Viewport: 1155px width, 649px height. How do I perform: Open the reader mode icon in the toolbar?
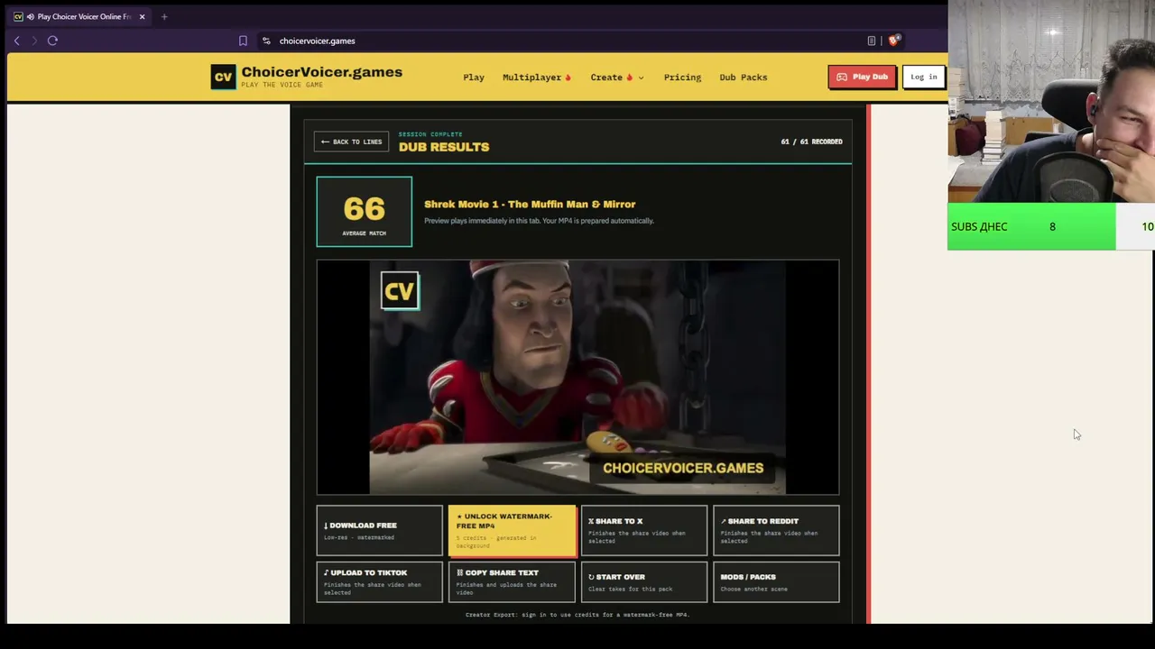coord(872,41)
